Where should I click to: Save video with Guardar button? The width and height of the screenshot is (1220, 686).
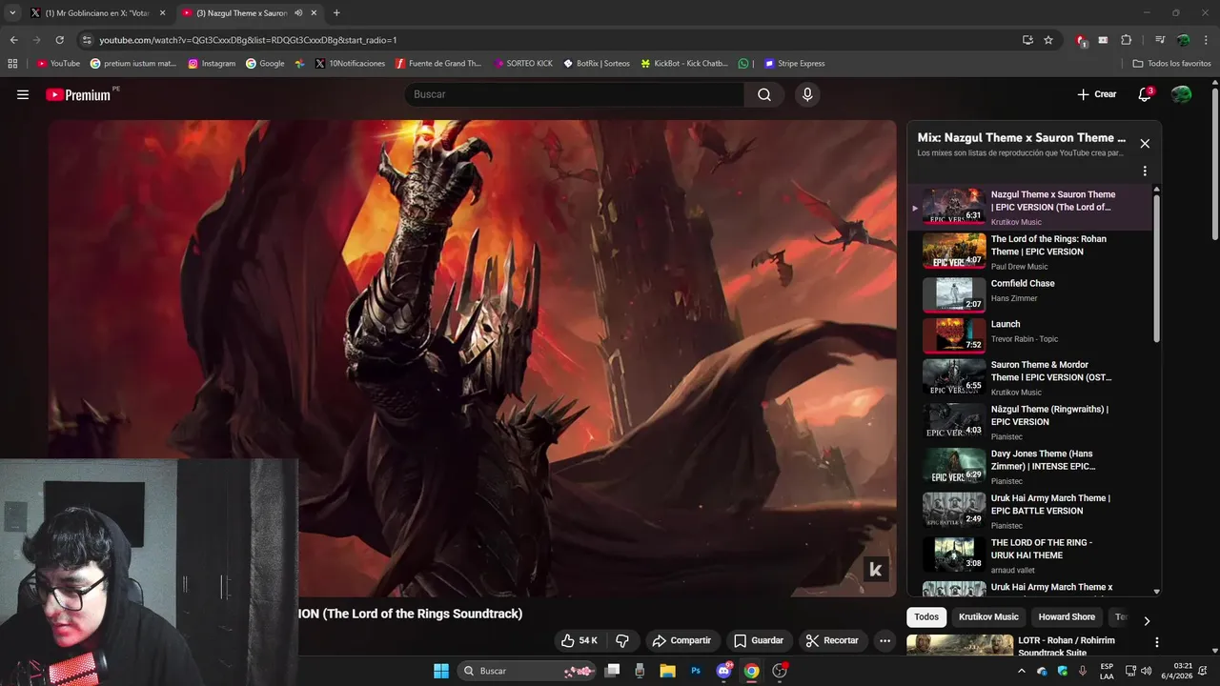pyautogui.click(x=759, y=640)
